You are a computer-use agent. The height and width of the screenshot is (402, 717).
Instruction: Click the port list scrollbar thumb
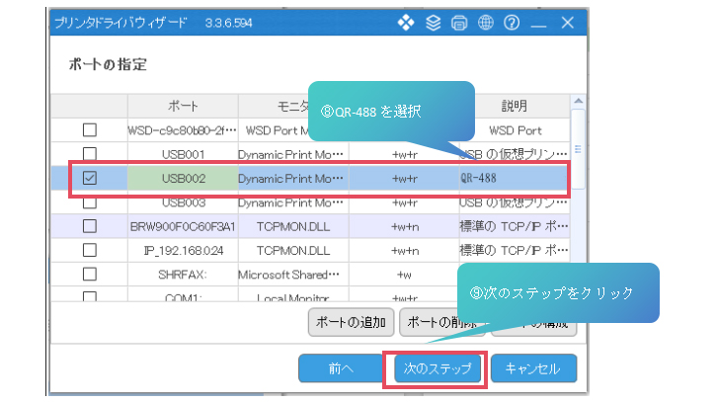tap(579, 149)
